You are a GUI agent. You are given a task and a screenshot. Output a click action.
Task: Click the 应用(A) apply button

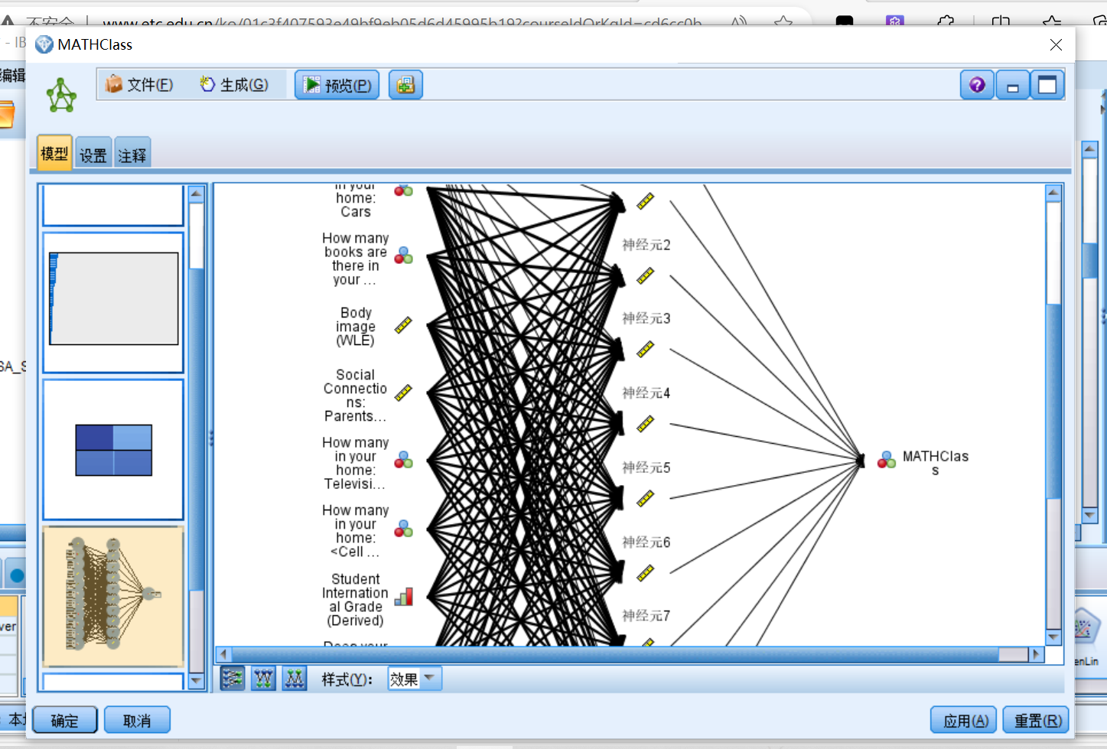(964, 720)
